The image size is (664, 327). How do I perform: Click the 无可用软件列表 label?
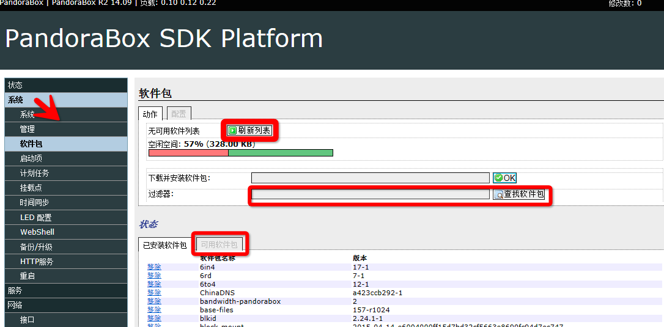point(174,131)
